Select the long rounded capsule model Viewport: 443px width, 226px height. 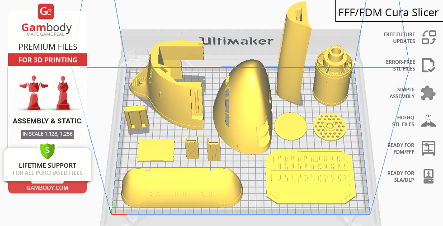click(181, 186)
